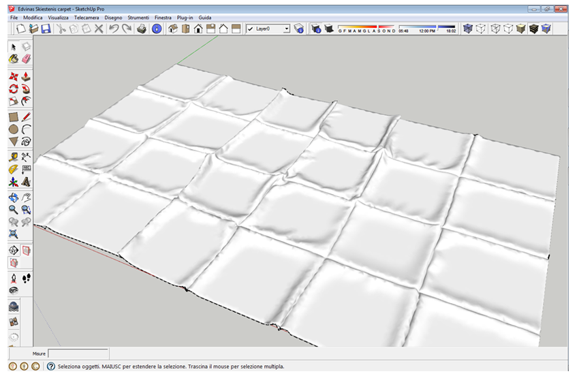
Task: Activate the Walk footprints tool
Action: click(x=26, y=279)
